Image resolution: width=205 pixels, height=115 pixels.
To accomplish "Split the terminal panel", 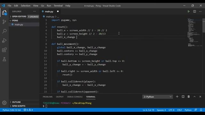I will (x=183, y=96).
